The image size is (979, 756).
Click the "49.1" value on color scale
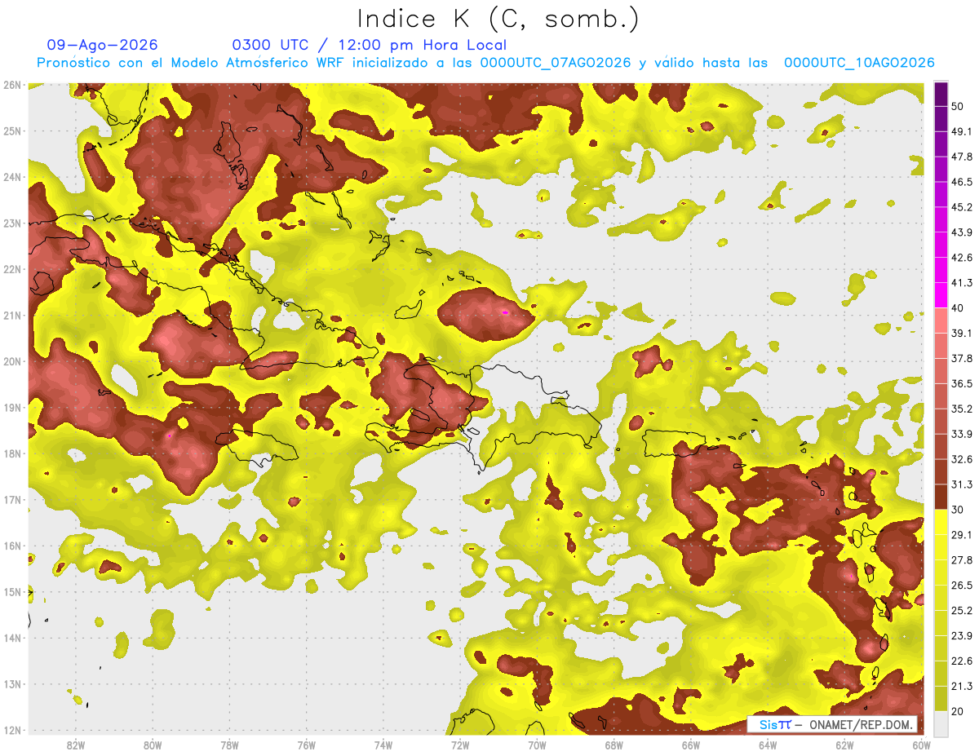click(x=962, y=131)
